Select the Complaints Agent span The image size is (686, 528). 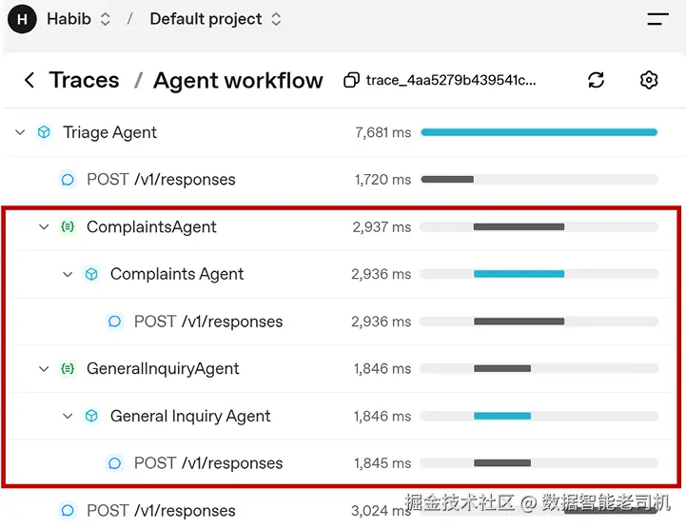[x=177, y=274]
